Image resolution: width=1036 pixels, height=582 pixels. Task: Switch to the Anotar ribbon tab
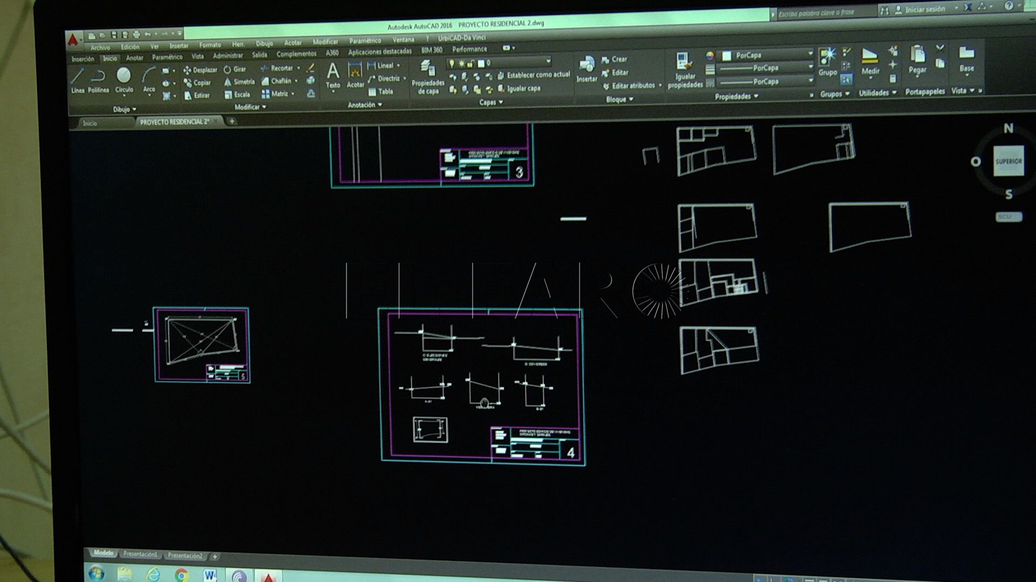135,58
